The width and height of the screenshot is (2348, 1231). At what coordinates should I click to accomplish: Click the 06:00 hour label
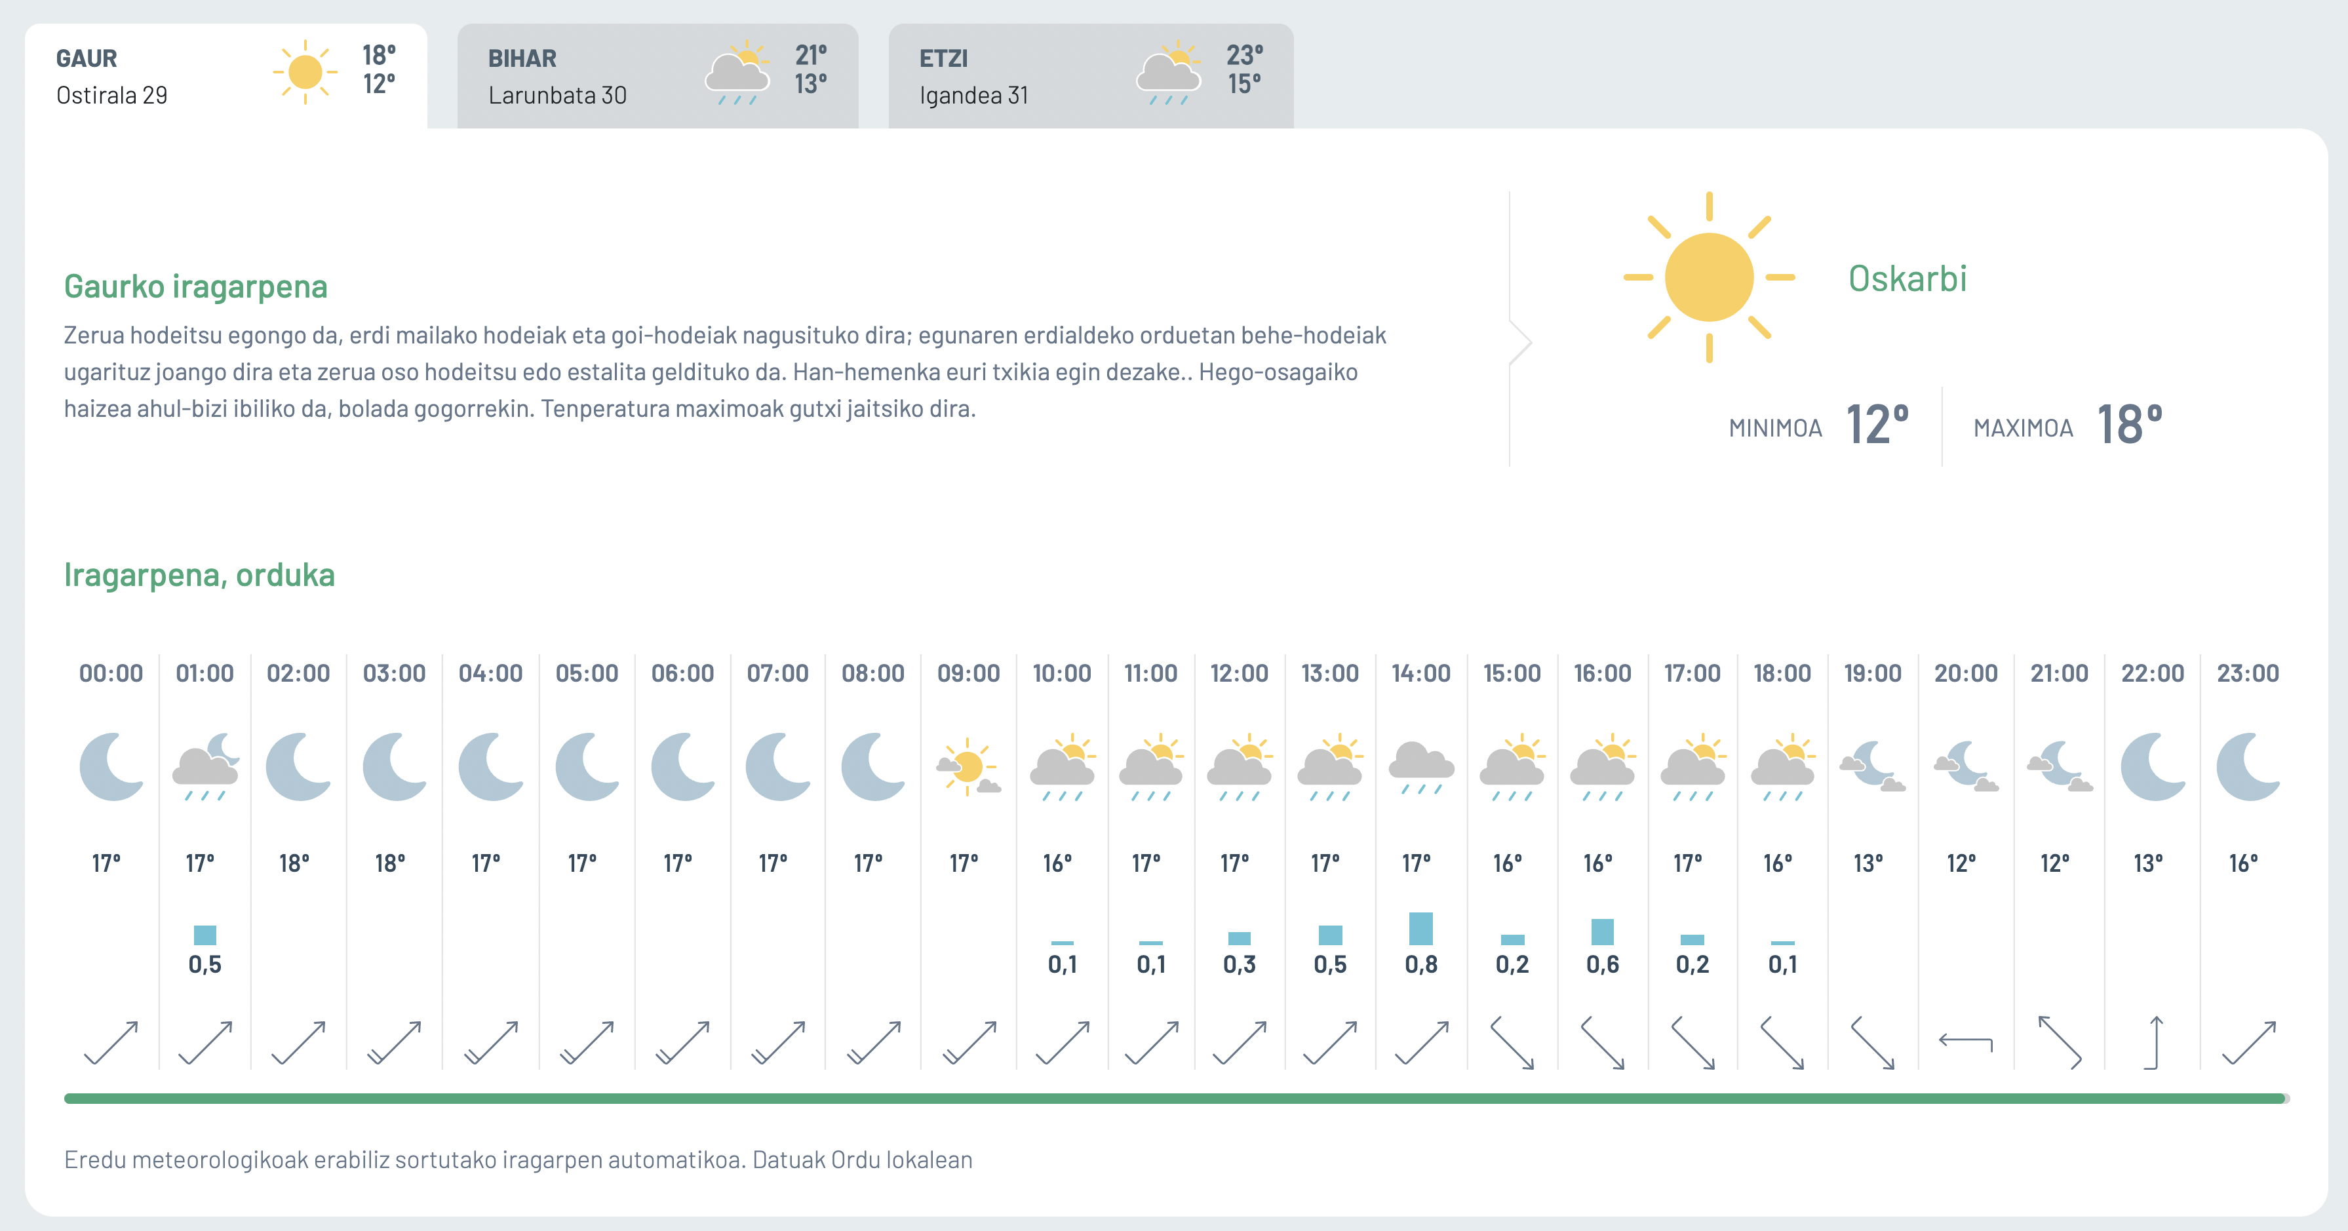pos(683,673)
